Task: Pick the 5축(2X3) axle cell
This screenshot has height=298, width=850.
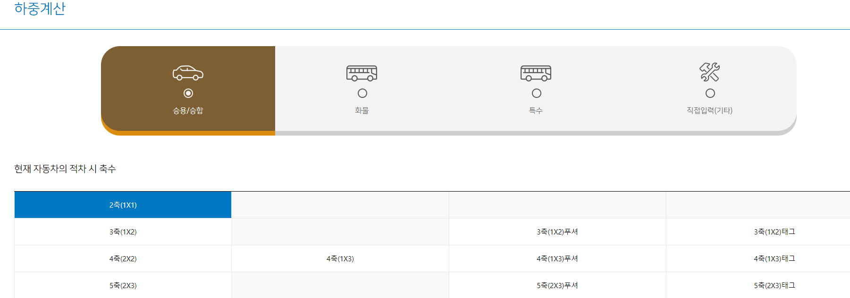Action: (x=123, y=286)
